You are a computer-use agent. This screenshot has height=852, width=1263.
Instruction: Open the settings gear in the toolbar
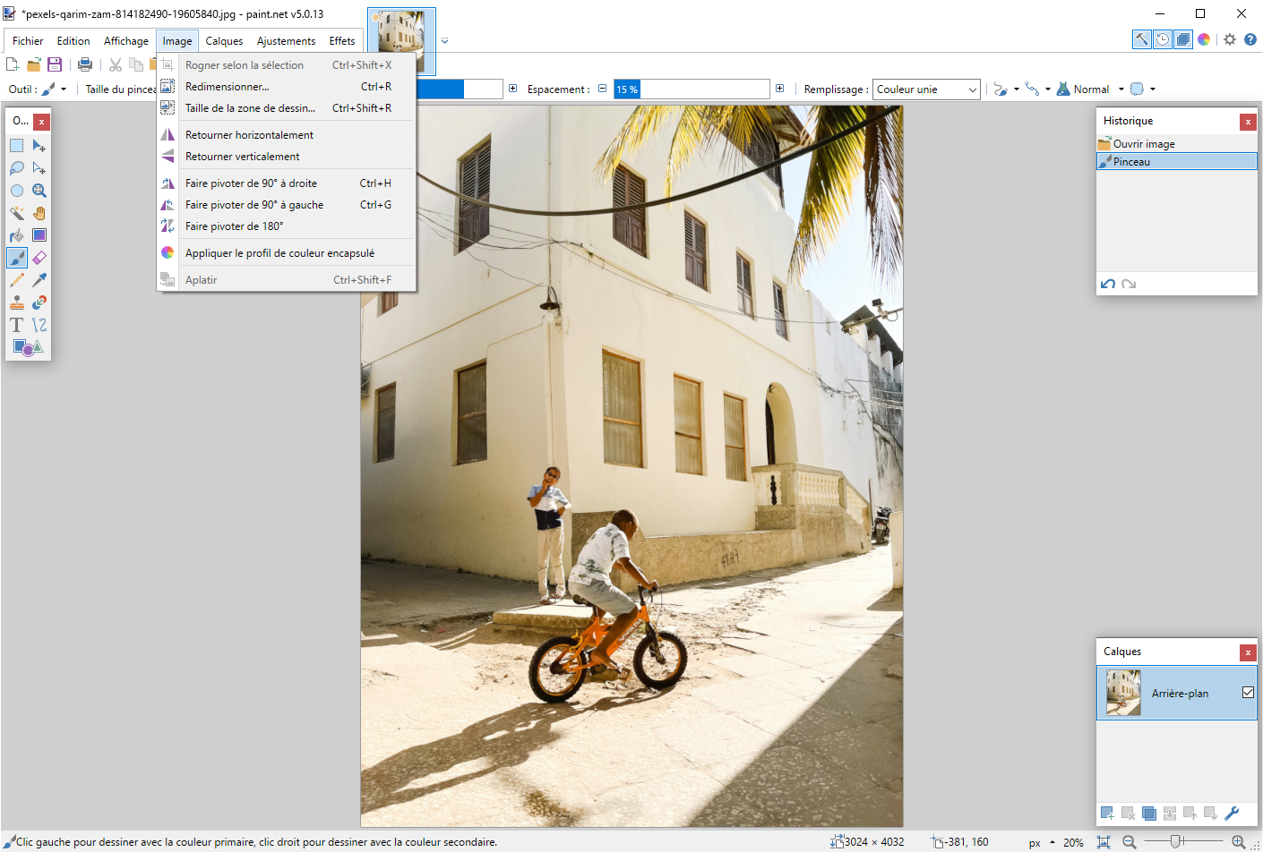tap(1229, 39)
